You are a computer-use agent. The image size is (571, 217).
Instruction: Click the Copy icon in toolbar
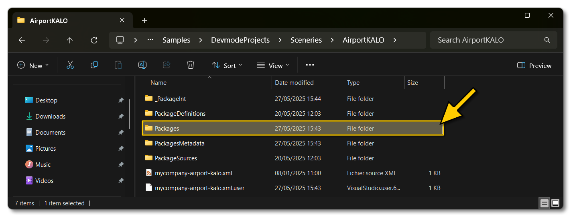pos(94,65)
